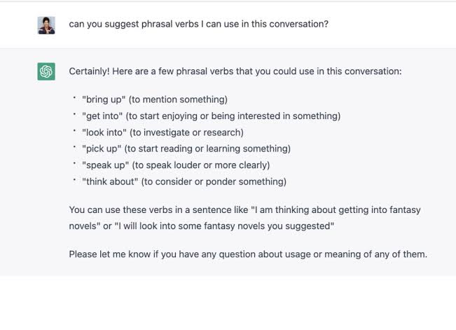
Task: Click the "think about" phrasal verb
Action: 110,181
